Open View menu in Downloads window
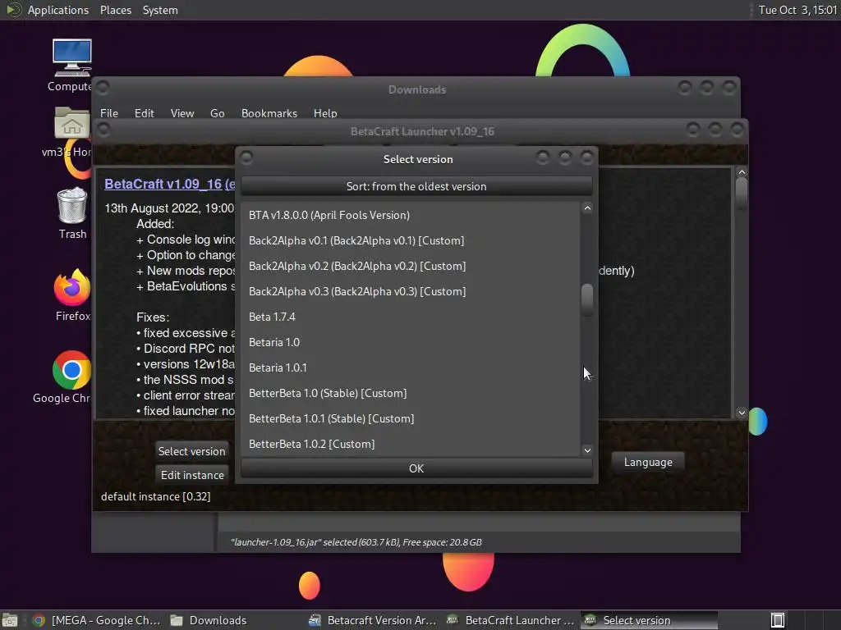 point(182,113)
